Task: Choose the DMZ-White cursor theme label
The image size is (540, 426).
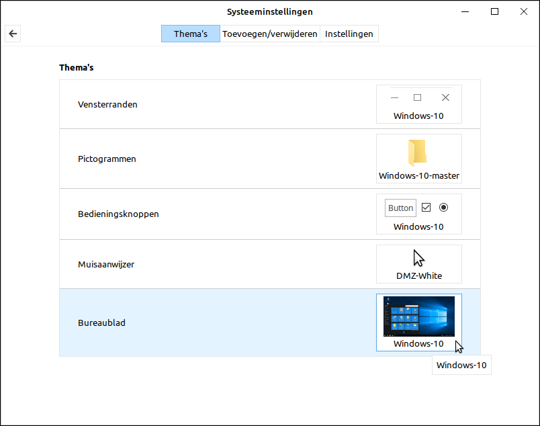Action: [418, 276]
